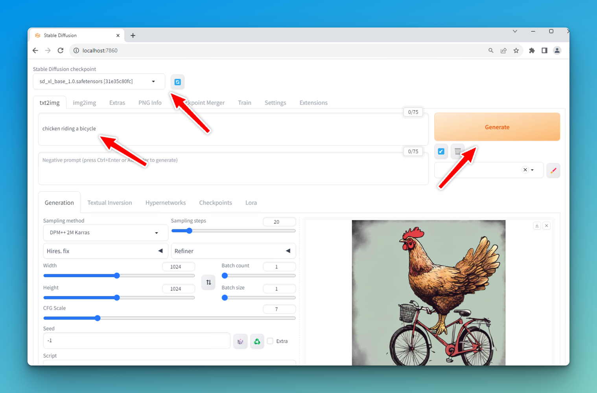This screenshot has height=393, width=597.
Task: Click the width-height swap arrows icon
Action: pos(208,282)
